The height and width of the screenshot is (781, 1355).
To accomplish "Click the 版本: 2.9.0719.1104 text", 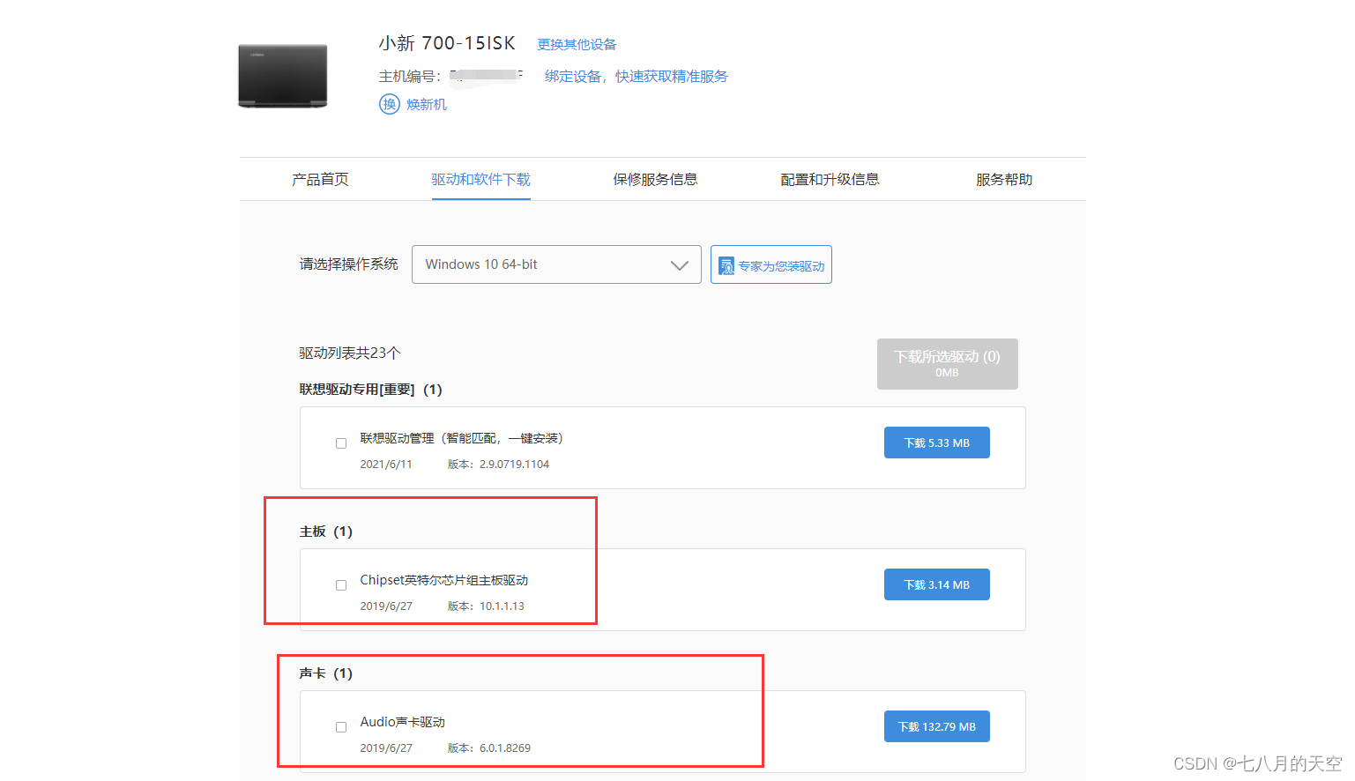I will [x=498, y=464].
